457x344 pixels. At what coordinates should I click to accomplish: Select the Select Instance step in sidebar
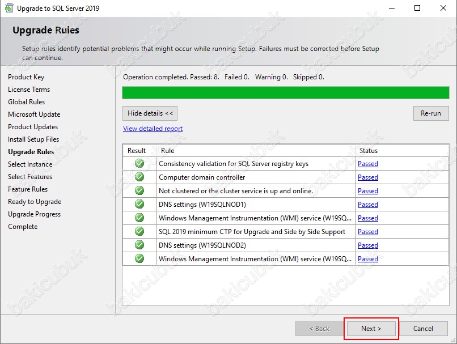pos(30,164)
